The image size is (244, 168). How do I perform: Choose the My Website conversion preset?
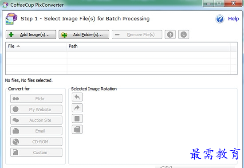coord(36,109)
